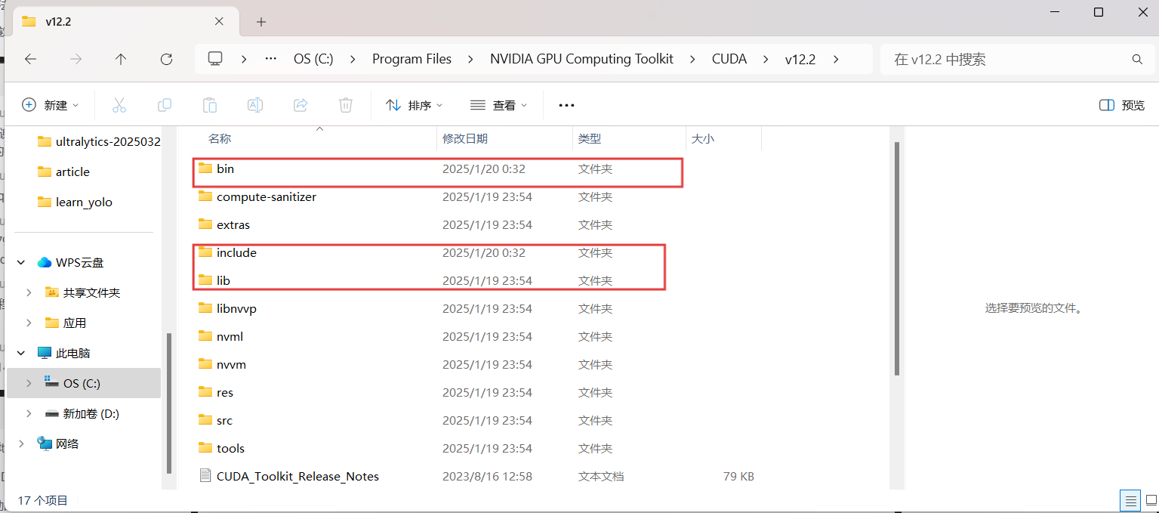Viewport: 1159px width, 513px height.
Task: Go up one folder level
Action: click(121, 59)
